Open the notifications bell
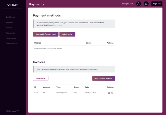This screenshot has height=115, width=166. tap(146, 4)
